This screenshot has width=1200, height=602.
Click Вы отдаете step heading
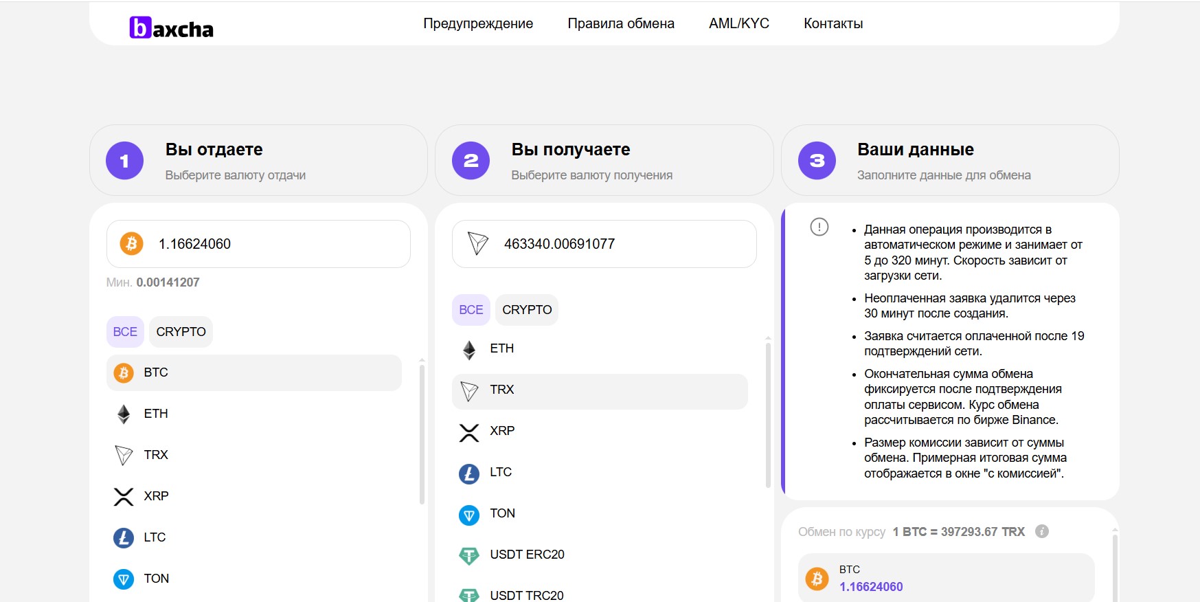coord(214,150)
